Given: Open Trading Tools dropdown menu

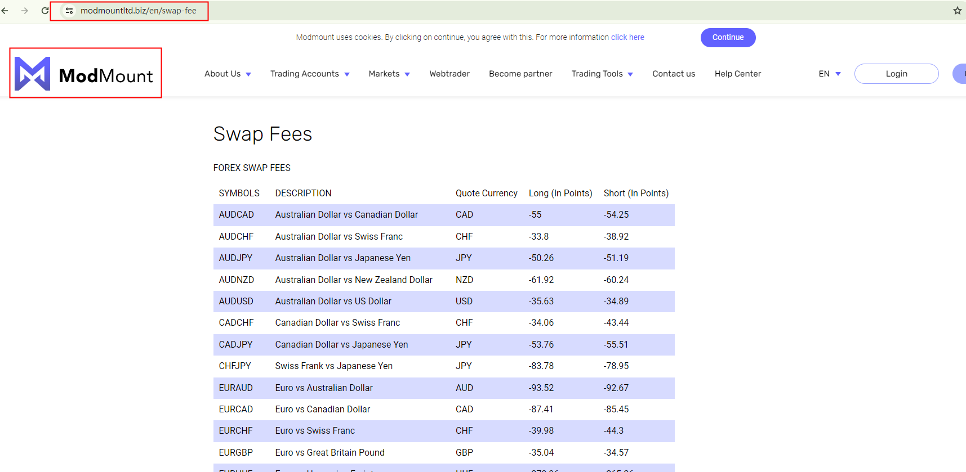Looking at the screenshot, I should click(x=602, y=74).
